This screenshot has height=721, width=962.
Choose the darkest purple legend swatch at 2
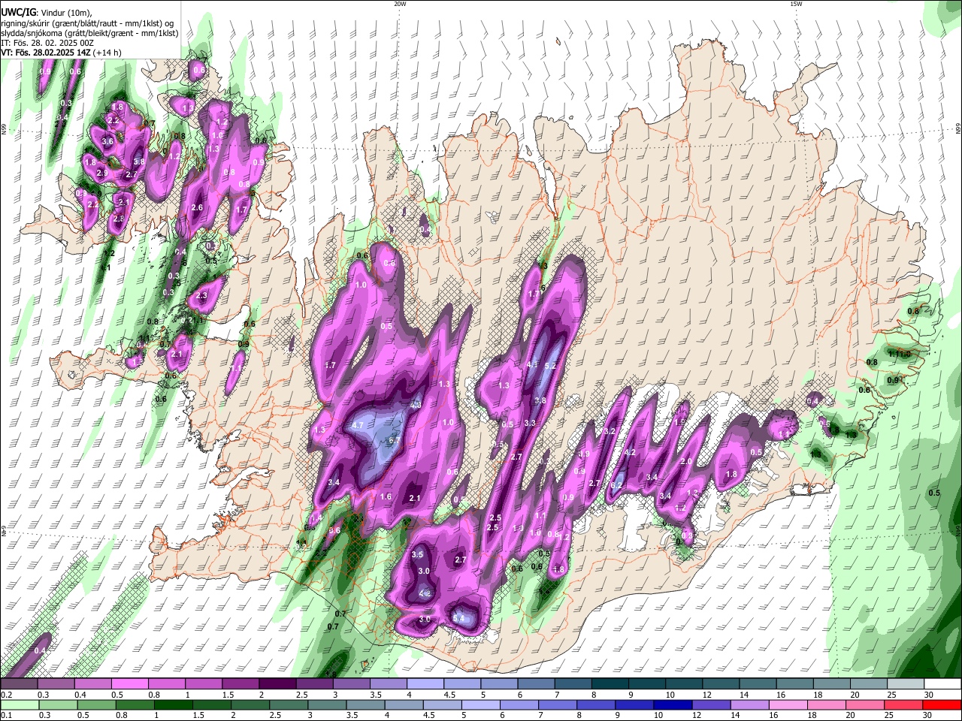click(277, 684)
